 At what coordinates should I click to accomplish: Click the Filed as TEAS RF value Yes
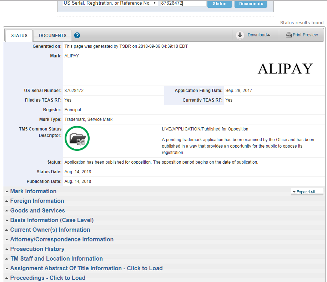[x=68, y=100]
